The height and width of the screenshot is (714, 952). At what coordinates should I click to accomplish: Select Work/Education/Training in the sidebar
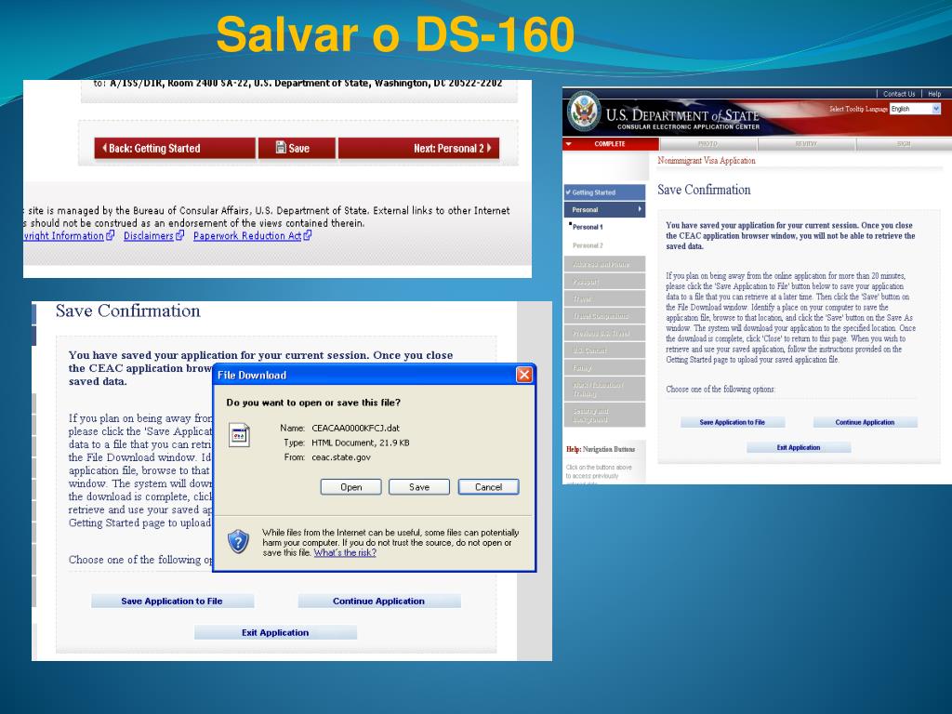pos(604,390)
